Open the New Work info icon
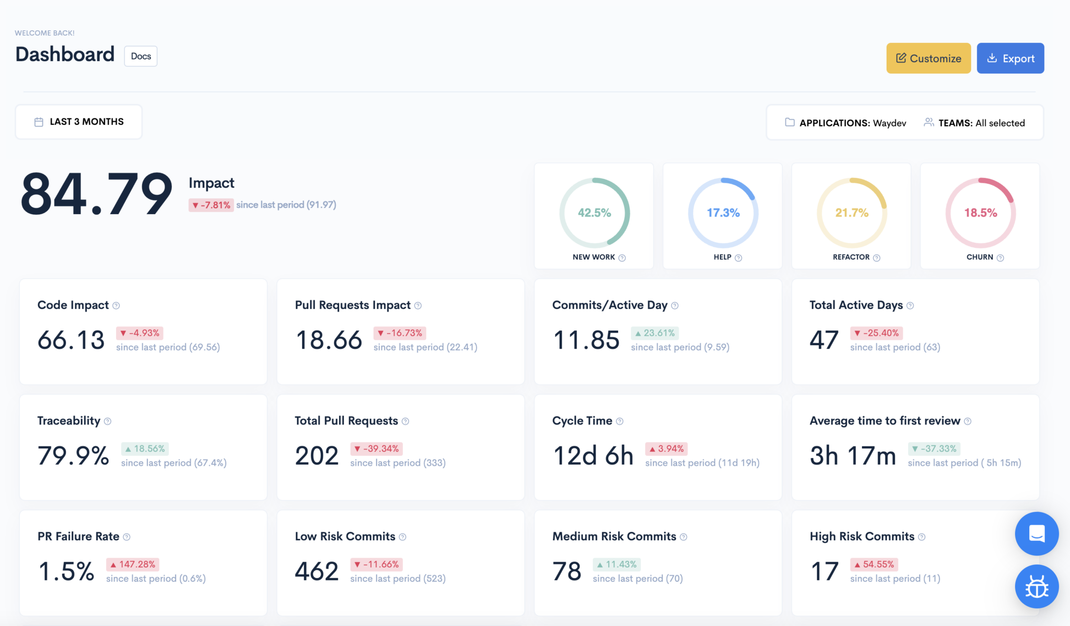The width and height of the screenshot is (1070, 626). click(x=622, y=257)
